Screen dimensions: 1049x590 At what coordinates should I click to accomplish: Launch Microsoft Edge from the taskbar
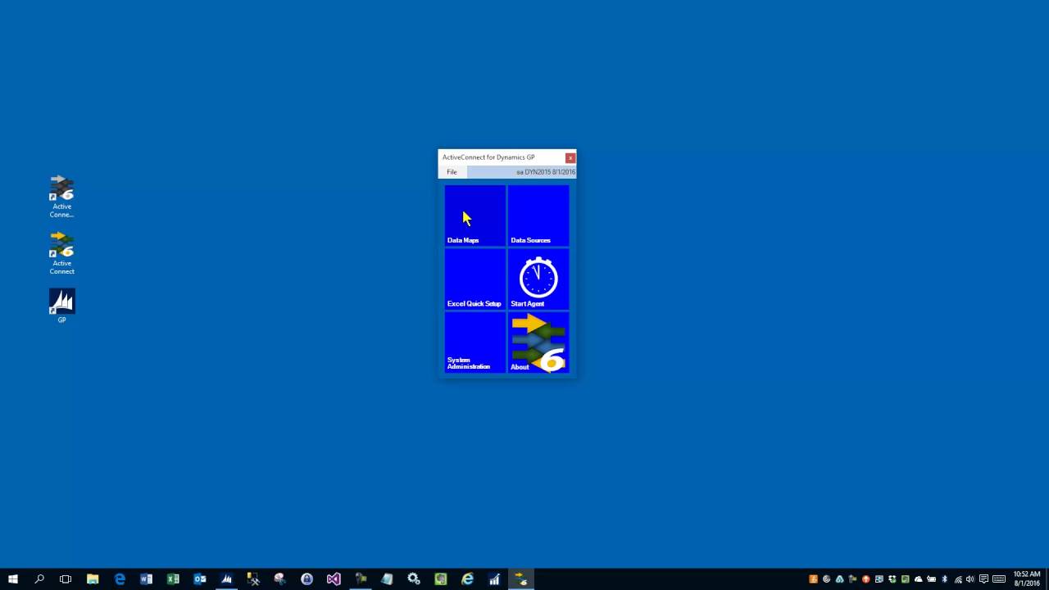(120, 579)
